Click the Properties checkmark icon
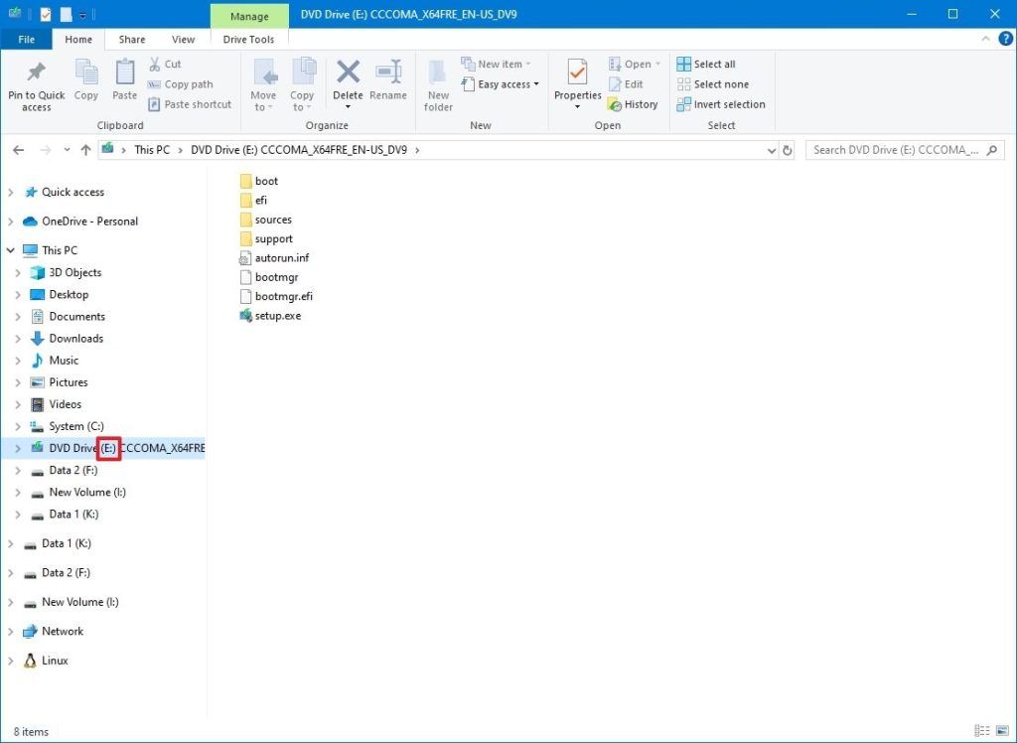The height and width of the screenshot is (743, 1017). click(x=577, y=73)
